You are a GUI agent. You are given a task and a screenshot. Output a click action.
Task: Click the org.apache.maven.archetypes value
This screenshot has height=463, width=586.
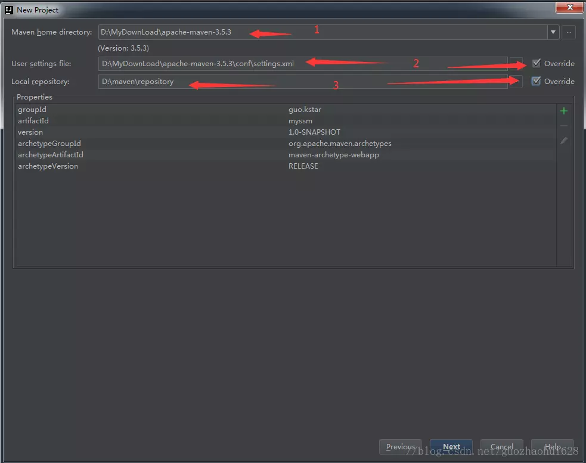point(340,144)
